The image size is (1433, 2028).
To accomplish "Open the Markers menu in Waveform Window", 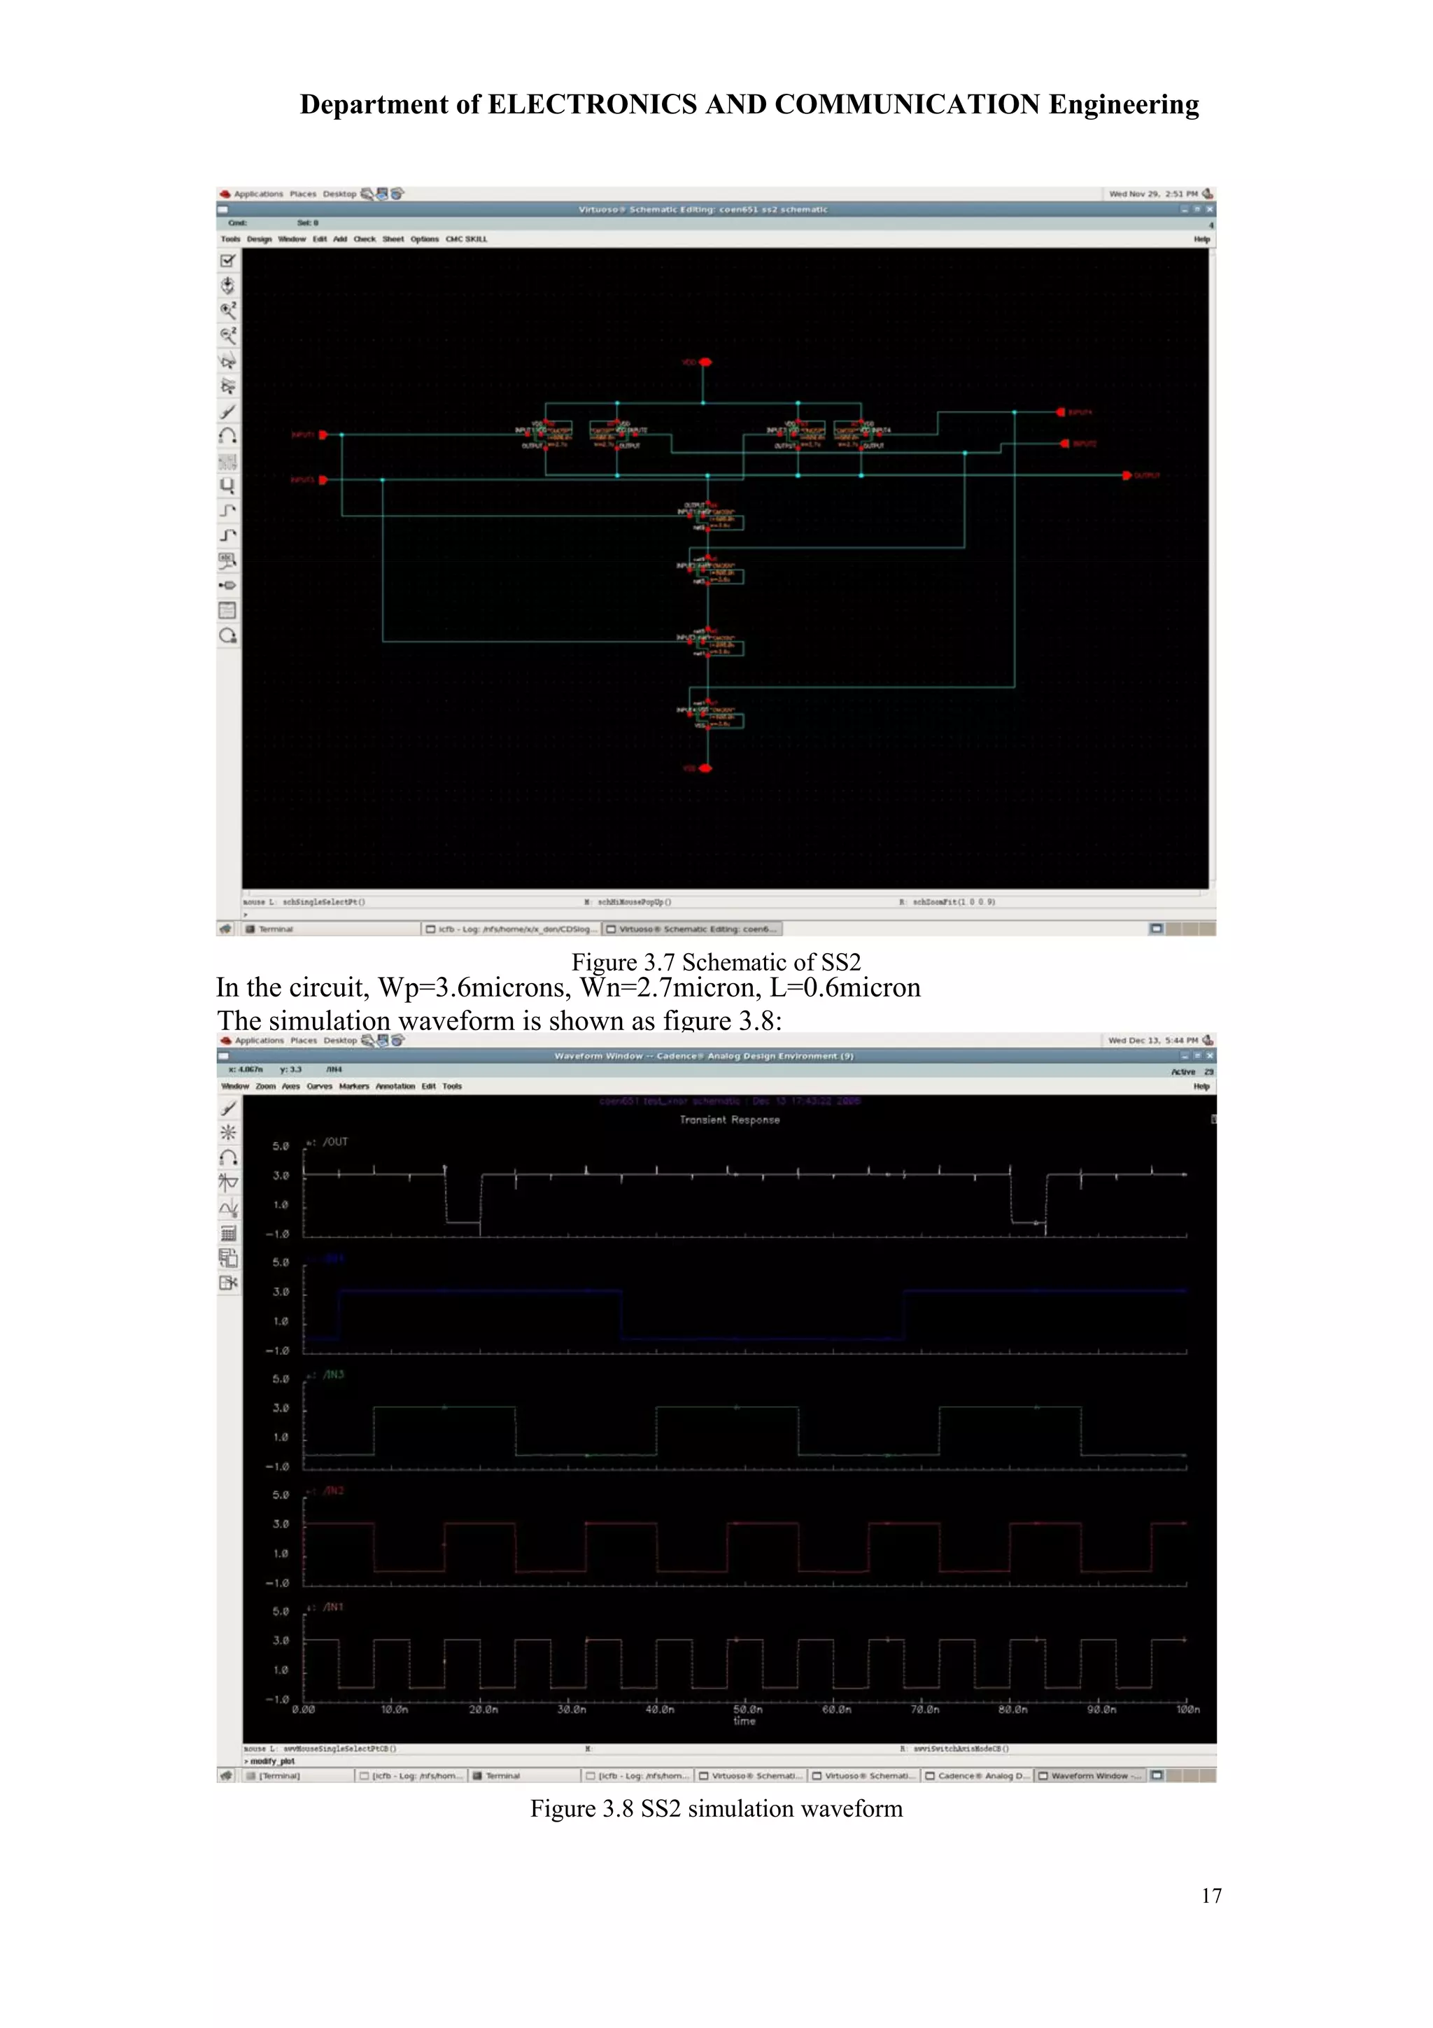I will coord(354,1086).
